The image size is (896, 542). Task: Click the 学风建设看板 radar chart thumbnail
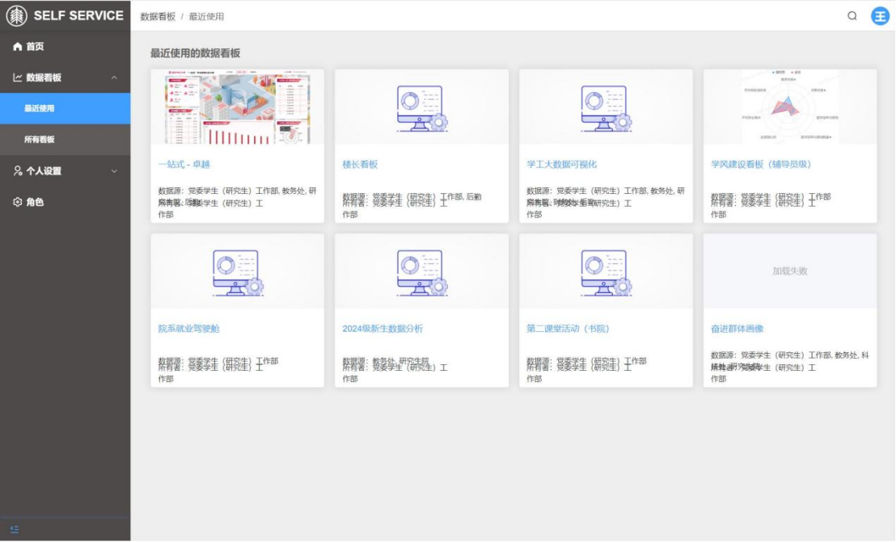tap(790, 107)
